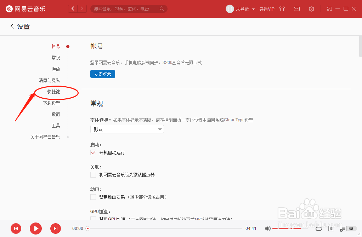Open 开通VIP link

click(x=267, y=9)
